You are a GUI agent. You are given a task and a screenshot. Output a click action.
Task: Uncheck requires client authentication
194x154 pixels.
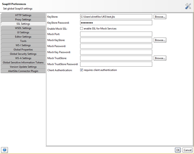pos(81,70)
